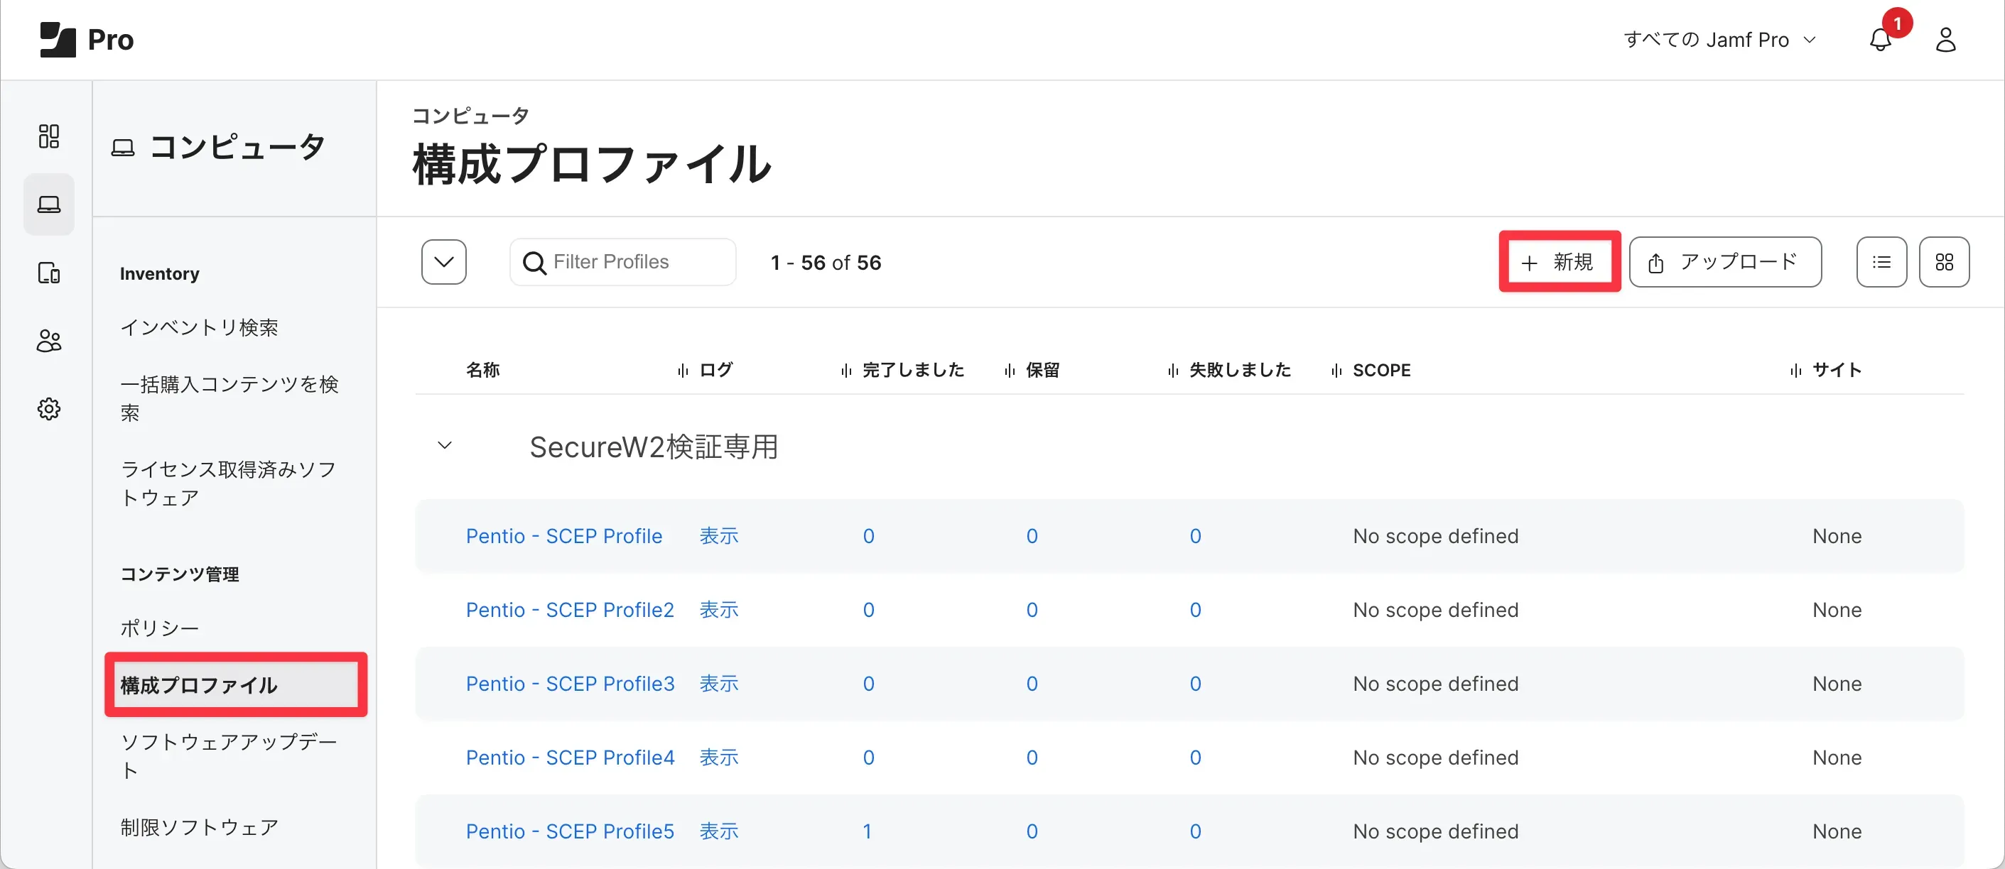Viewport: 2005px width, 869px height.
Task: Open the Settings gear icon
Action: click(x=49, y=409)
